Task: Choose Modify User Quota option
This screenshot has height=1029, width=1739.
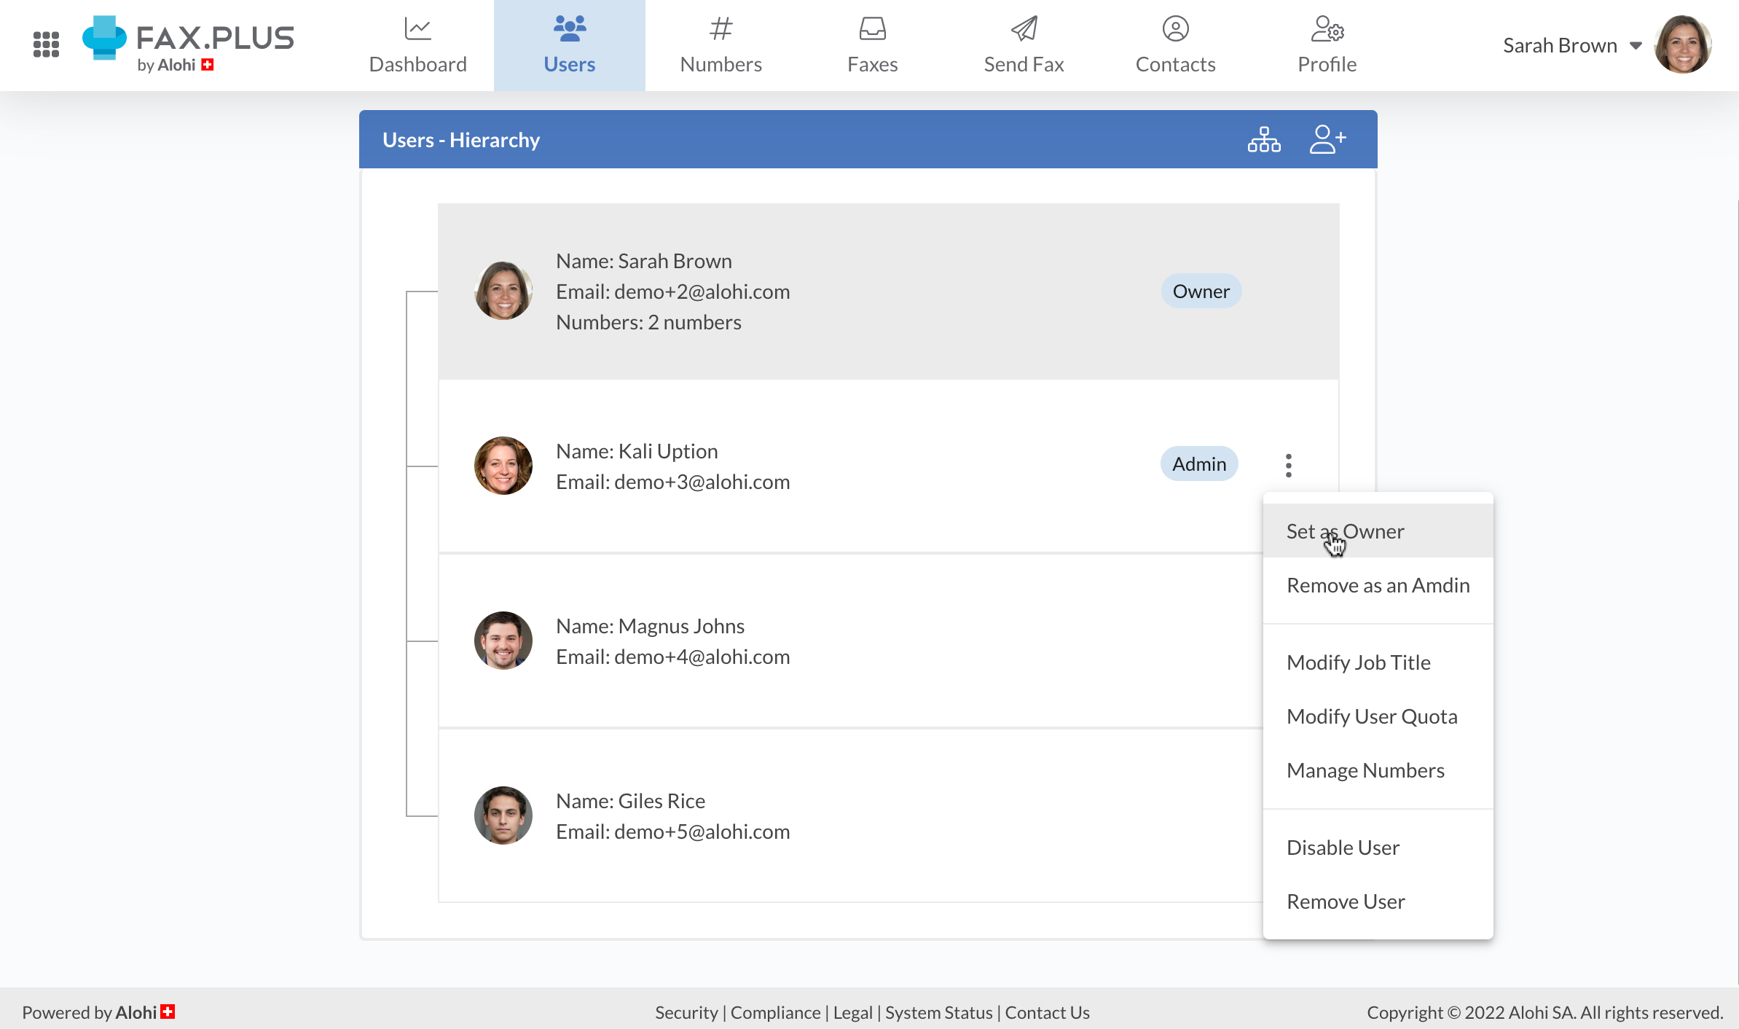Action: click(1372, 716)
